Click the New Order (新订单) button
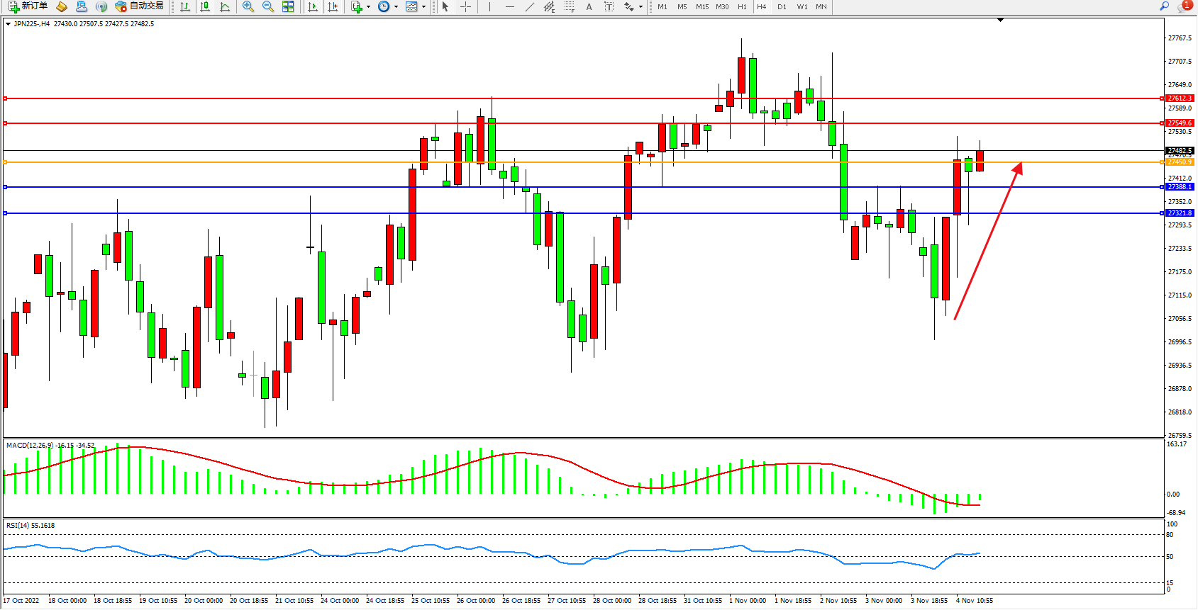 coord(28,6)
